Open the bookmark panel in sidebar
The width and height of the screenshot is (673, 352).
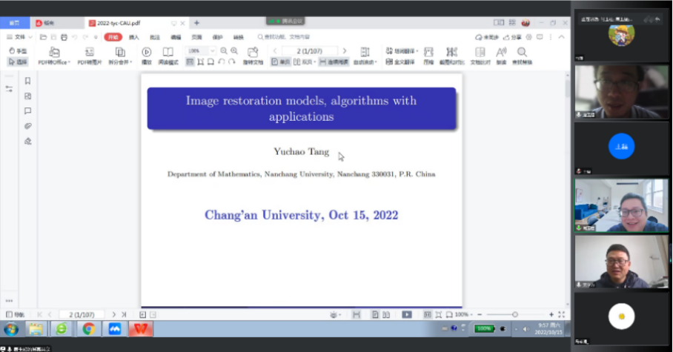[27, 82]
